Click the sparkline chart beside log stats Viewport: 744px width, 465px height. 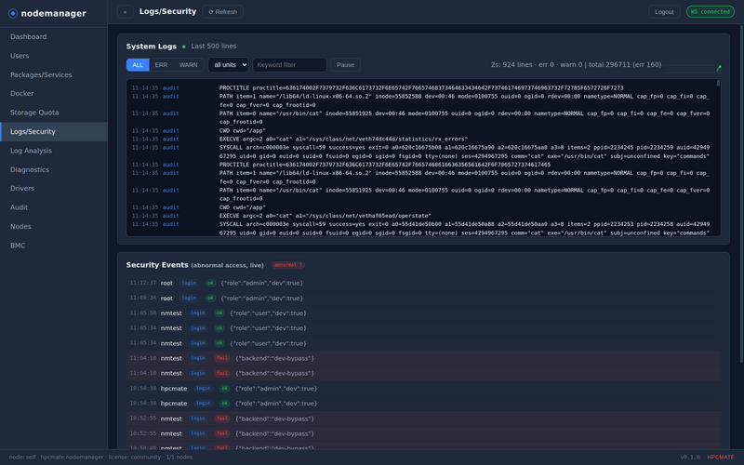[x=693, y=69]
